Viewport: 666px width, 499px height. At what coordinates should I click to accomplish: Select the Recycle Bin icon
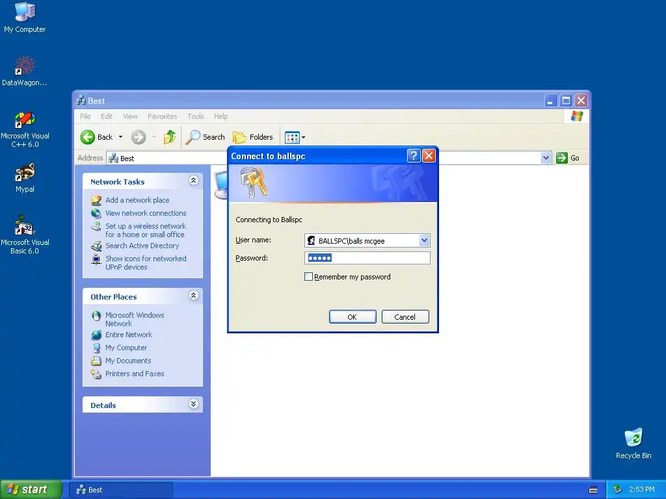pyautogui.click(x=633, y=444)
